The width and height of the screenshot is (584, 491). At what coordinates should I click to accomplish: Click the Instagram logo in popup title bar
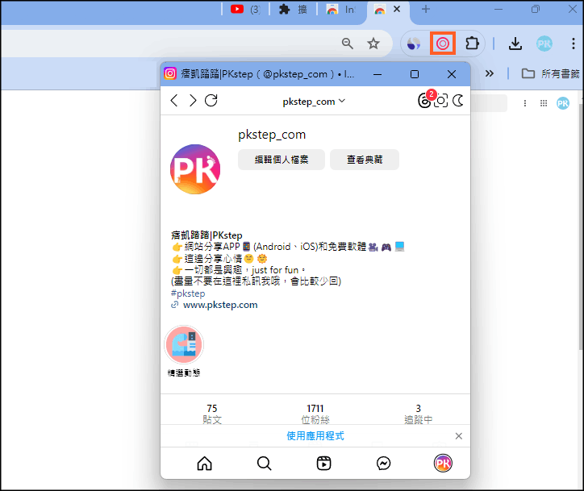[170, 73]
